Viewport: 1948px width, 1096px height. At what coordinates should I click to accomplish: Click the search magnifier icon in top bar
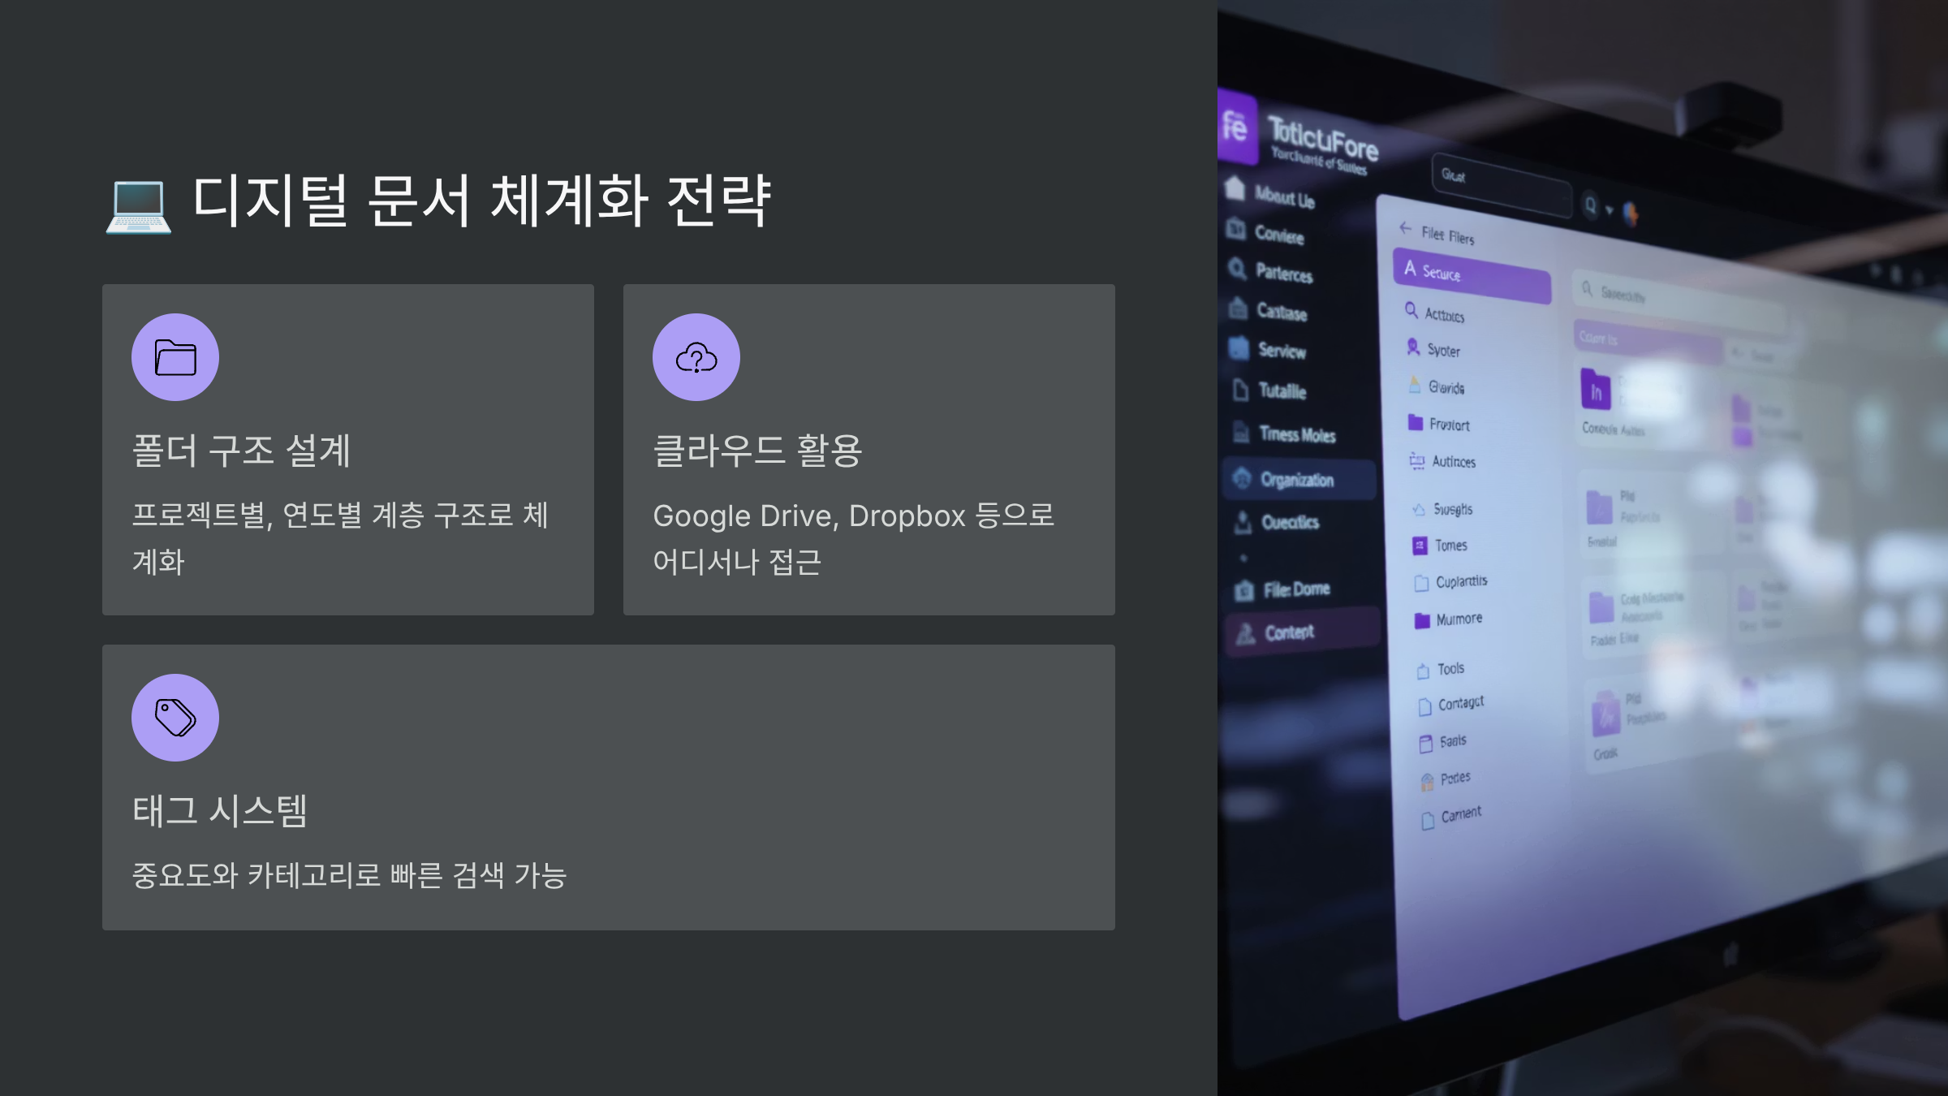pos(1590,205)
